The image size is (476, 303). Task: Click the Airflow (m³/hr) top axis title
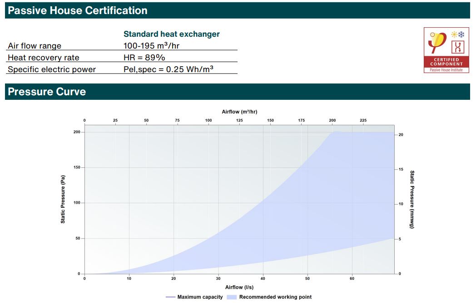[x=239, y=112]
